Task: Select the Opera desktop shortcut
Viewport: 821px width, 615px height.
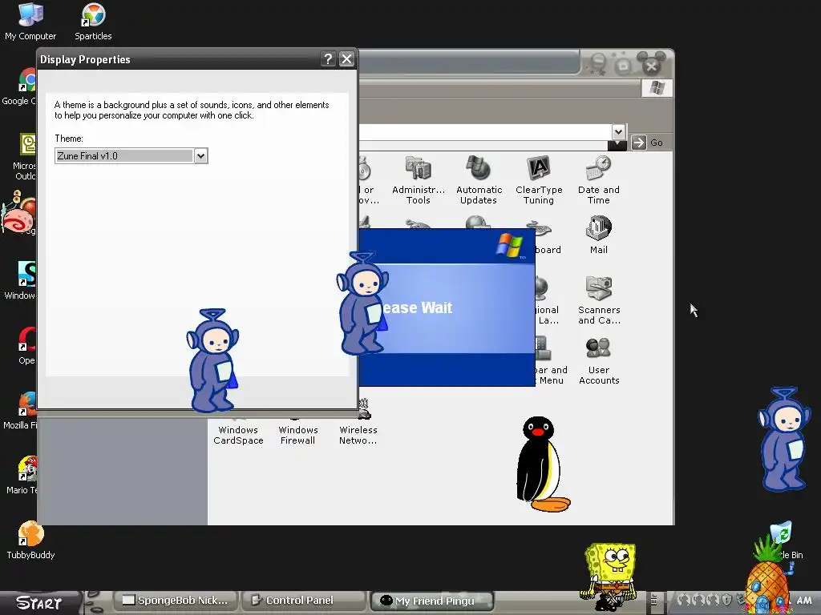Action: click(x=26, y=346)
